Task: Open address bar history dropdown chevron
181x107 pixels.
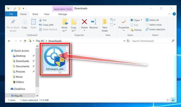Action: pos(124,41)
